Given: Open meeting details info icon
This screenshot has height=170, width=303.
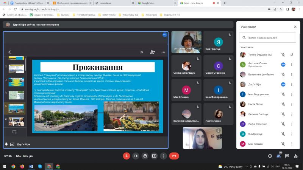Looking at the screenshot, I should point(270,156).
